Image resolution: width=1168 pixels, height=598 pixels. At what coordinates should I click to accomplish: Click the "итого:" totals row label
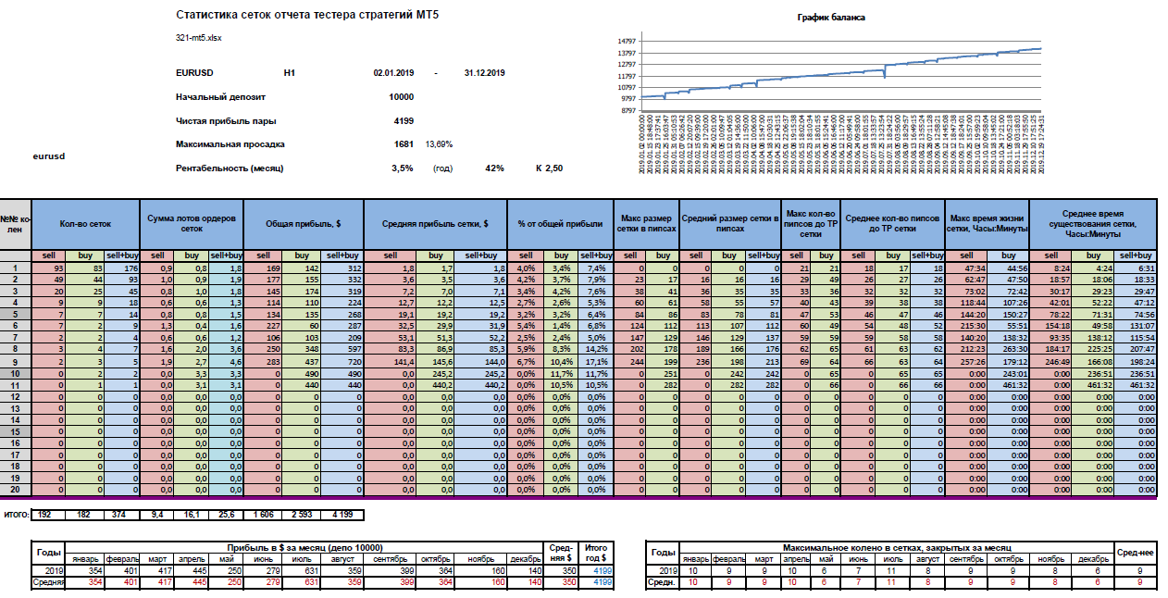pos(16,514)
